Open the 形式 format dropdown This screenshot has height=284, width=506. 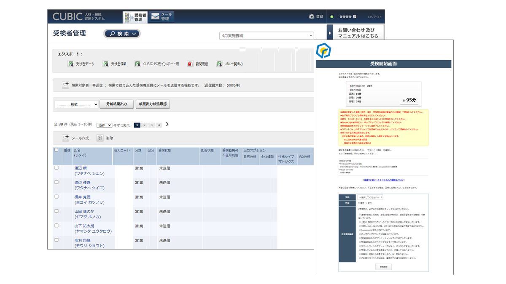click(76, 104)
